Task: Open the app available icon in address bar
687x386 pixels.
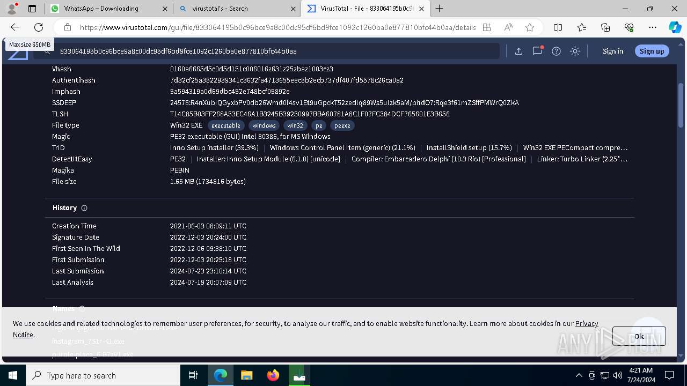Action: click(487, 27)
